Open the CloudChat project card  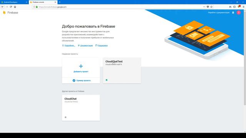tap(81, 108)
